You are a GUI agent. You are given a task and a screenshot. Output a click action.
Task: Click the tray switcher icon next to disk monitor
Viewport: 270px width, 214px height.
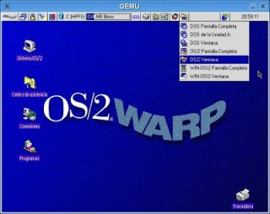click(136, 17)
